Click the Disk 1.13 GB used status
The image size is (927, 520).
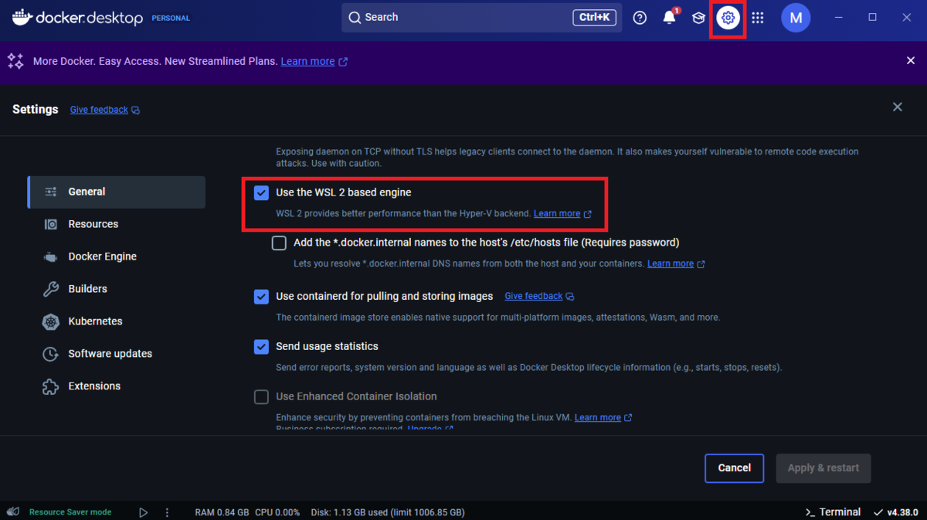pos(389,512)
